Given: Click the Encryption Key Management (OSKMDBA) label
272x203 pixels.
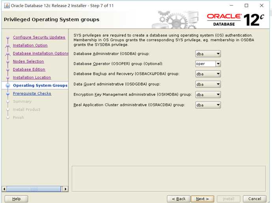Looking at the screenshot, I should 132,95.
